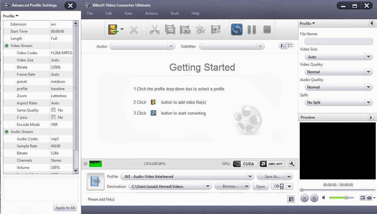Click the Pause conversion button

coord(252,30)
